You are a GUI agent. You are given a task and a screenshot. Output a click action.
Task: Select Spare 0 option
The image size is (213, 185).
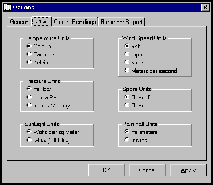[138, 97]
